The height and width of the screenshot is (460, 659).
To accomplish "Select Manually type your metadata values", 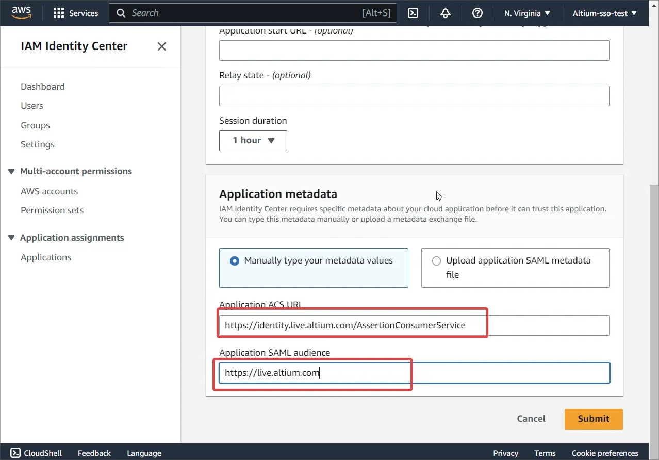I will (x=235, y=261).
